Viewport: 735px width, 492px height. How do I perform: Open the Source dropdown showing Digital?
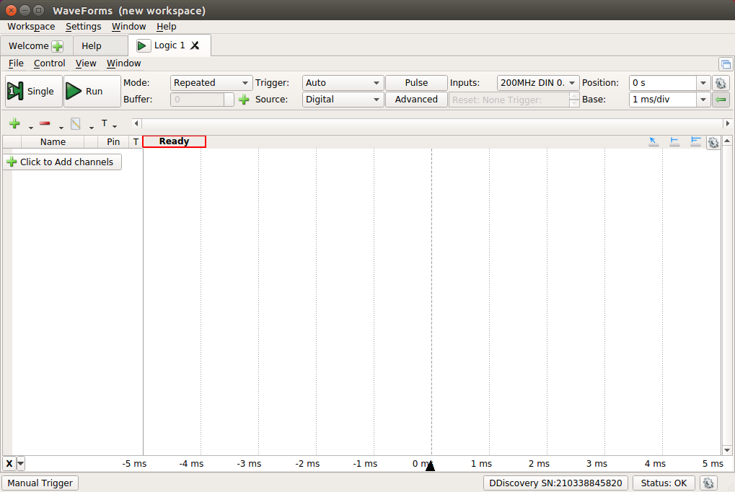point(343,100)
